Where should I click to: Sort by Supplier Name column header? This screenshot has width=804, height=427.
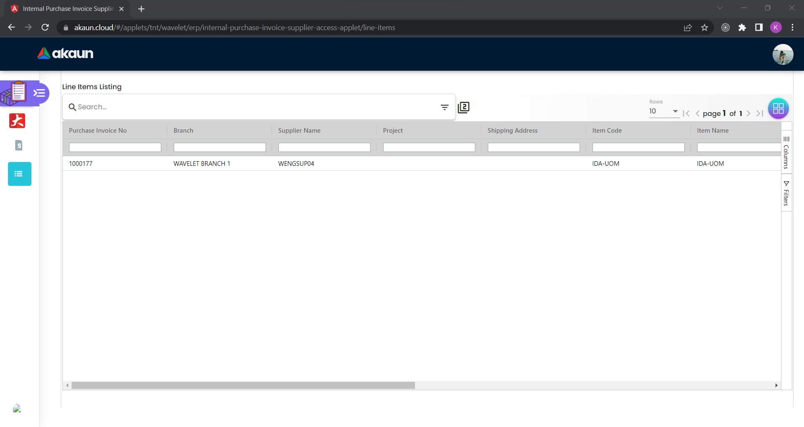[x=299, y=131]
